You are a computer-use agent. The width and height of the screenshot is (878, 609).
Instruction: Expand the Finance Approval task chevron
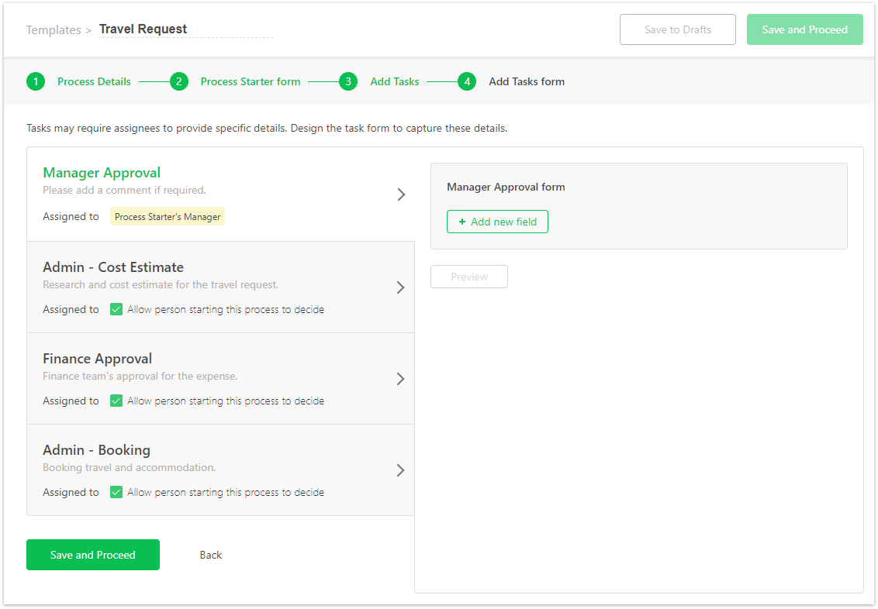[x=400, y=379]
